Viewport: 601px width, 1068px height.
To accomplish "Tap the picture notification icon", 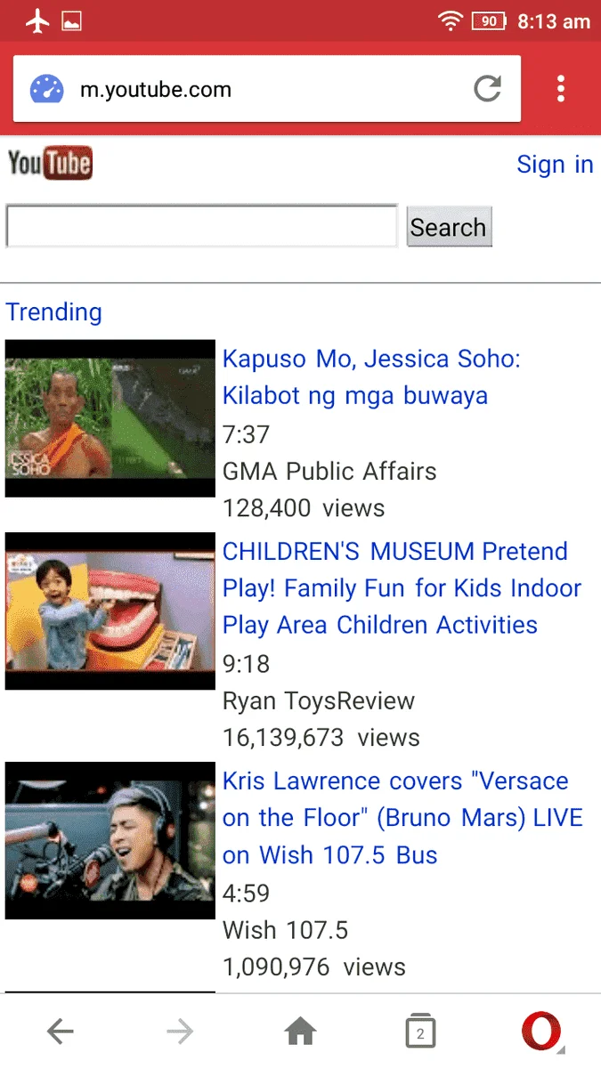I will 71,21.
